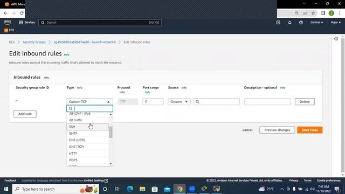This screenshot has height=194, width=345.
Task: Collapse the Custom TCP type dropdown
Action: (x=89, y=102)
